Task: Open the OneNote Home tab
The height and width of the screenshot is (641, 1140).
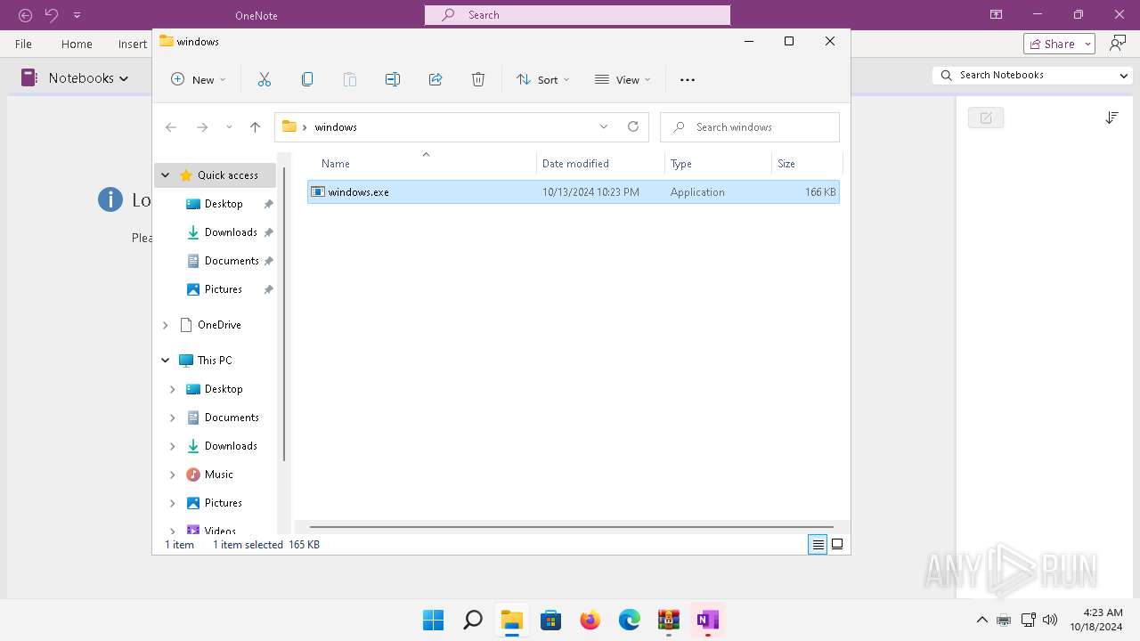Action: (77, 44)
